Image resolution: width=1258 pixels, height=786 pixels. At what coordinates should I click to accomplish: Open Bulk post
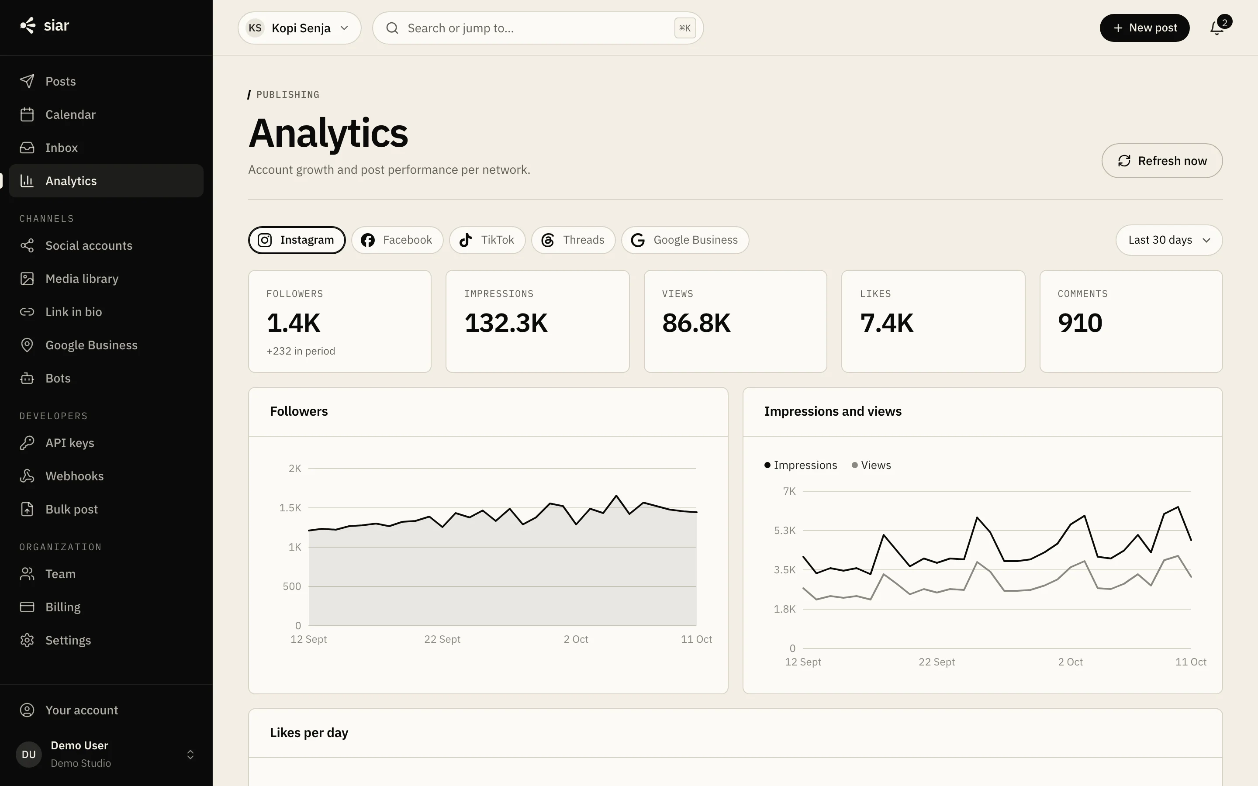coord(106,510)
